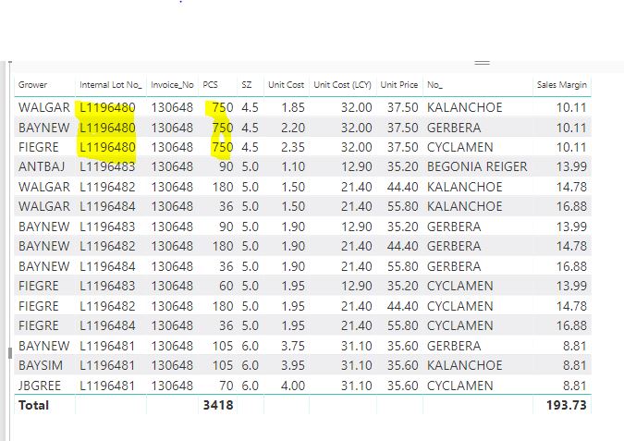Click unit price 55.80 in WALGAR row
This screenshot has height=441, width=624.
tap(403, 206)
